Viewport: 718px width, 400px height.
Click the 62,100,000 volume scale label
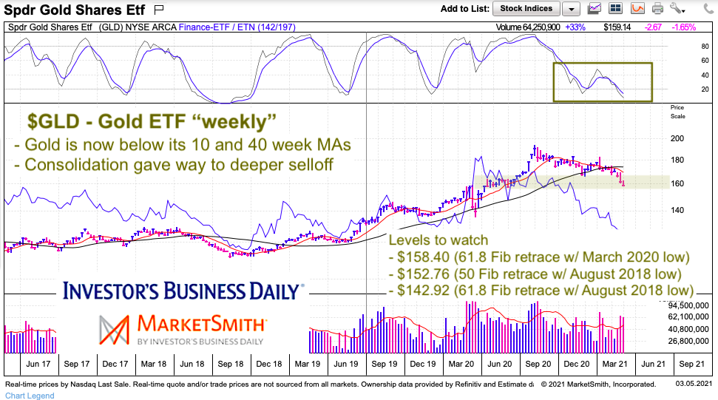(x=688, y=316)
